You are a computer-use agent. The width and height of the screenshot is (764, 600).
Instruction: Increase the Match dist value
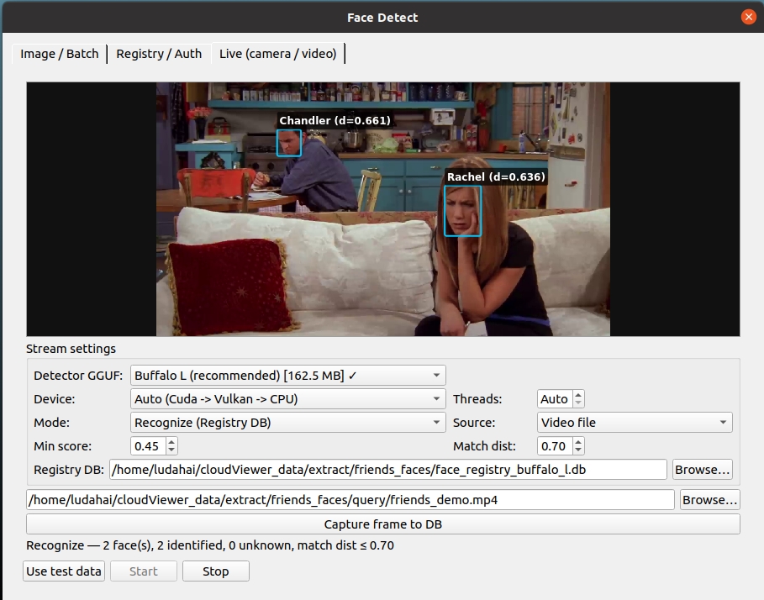578,442
